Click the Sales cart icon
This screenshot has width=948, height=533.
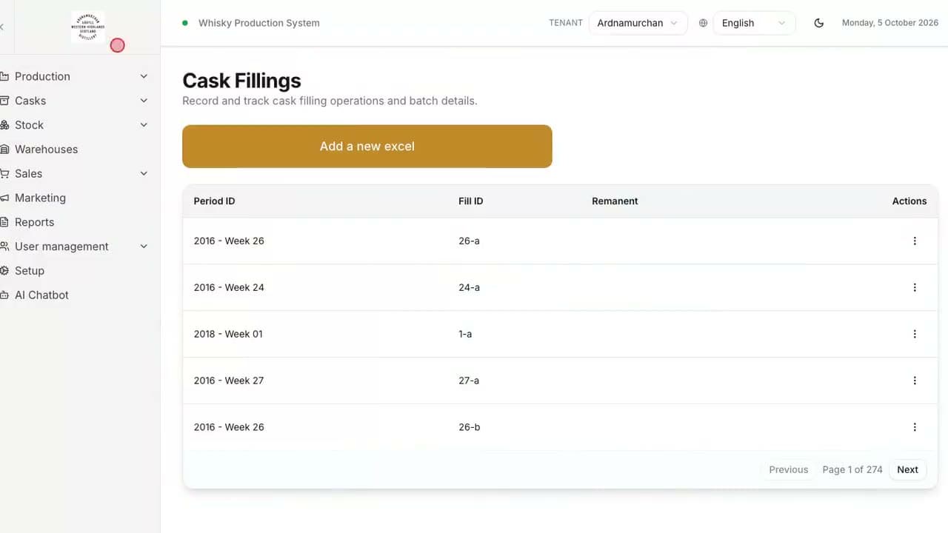coord(4,173)
